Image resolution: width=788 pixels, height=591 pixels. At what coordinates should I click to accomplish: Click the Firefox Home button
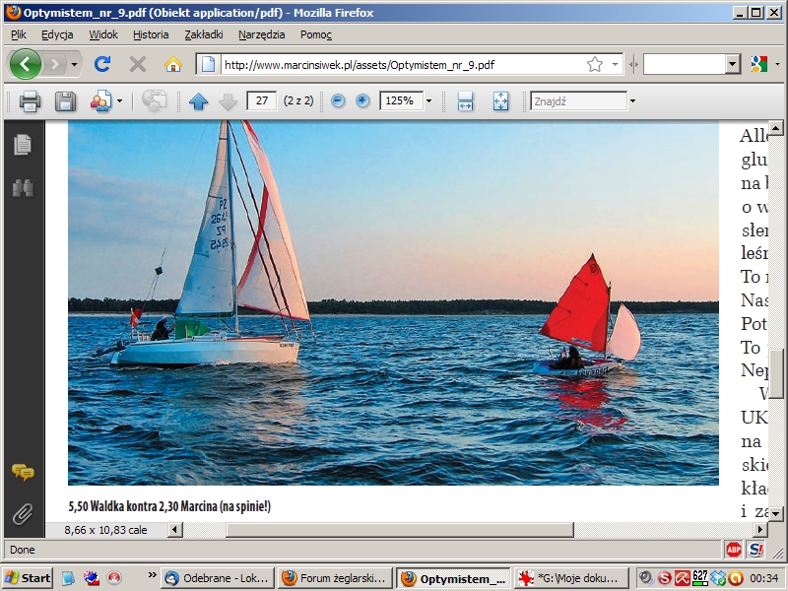173,64
